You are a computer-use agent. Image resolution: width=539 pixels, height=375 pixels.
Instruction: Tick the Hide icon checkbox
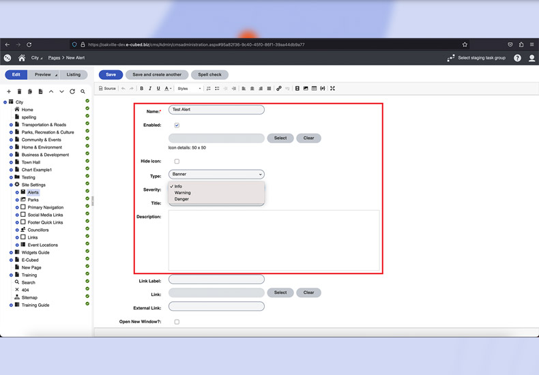tap(177, 162)
